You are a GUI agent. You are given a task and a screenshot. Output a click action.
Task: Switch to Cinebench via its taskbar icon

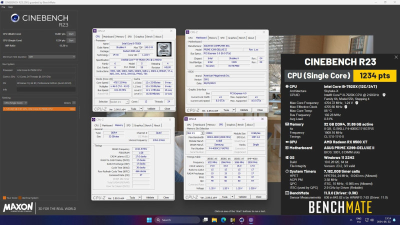(x=242, y=220)
